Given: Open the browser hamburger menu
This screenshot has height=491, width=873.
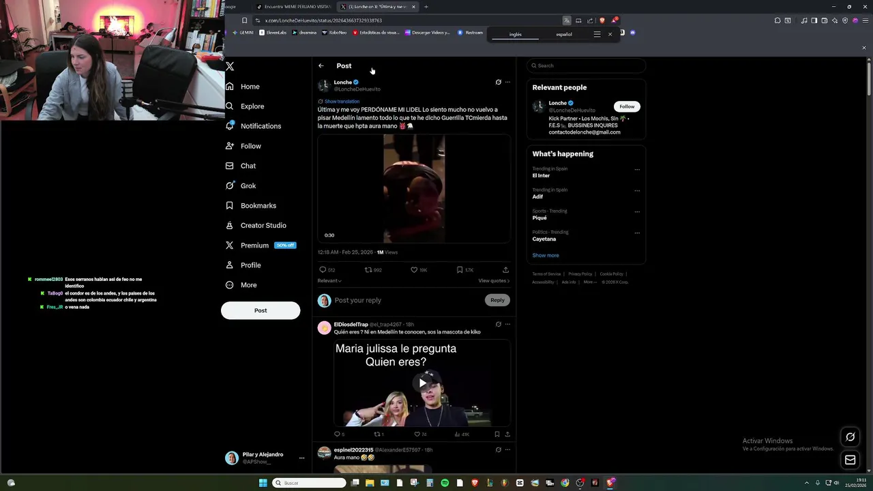Looking at the screenshot, I should (865, 20).
